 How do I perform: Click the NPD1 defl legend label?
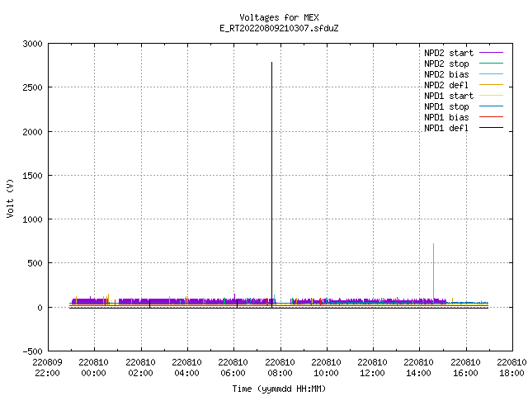coord(446,129)
